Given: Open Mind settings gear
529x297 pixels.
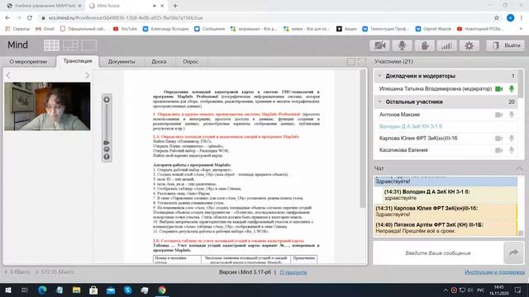Looking at the screenshot, I should pos(469,45).
